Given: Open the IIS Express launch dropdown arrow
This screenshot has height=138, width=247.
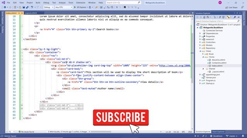Looking at the screenshot, I should [x=87, y=7].
